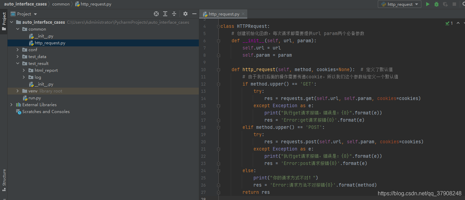The width and height of the screenshot is (465, 200).
Task: Click the green checkmark inspections widget
Action: [x=449, y=23]
